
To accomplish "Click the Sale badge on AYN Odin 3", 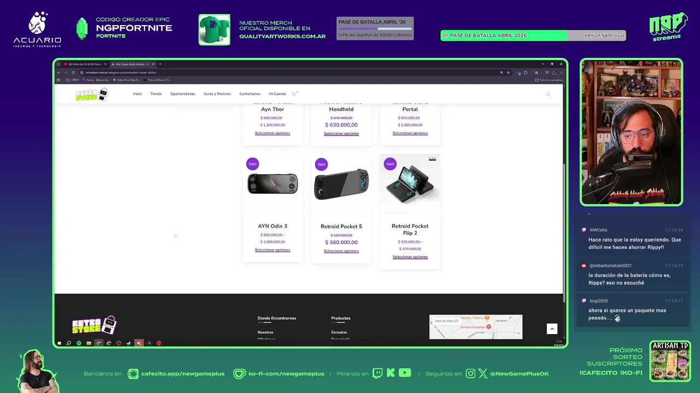I will pyautogui.click(x=252, y=164).
